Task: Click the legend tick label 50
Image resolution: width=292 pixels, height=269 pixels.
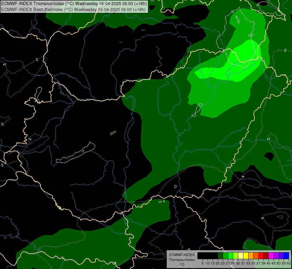Action: 278,263
